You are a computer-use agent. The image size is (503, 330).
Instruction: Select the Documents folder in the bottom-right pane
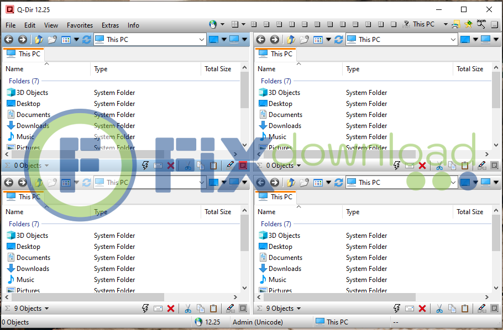click(x=285, y=258)
